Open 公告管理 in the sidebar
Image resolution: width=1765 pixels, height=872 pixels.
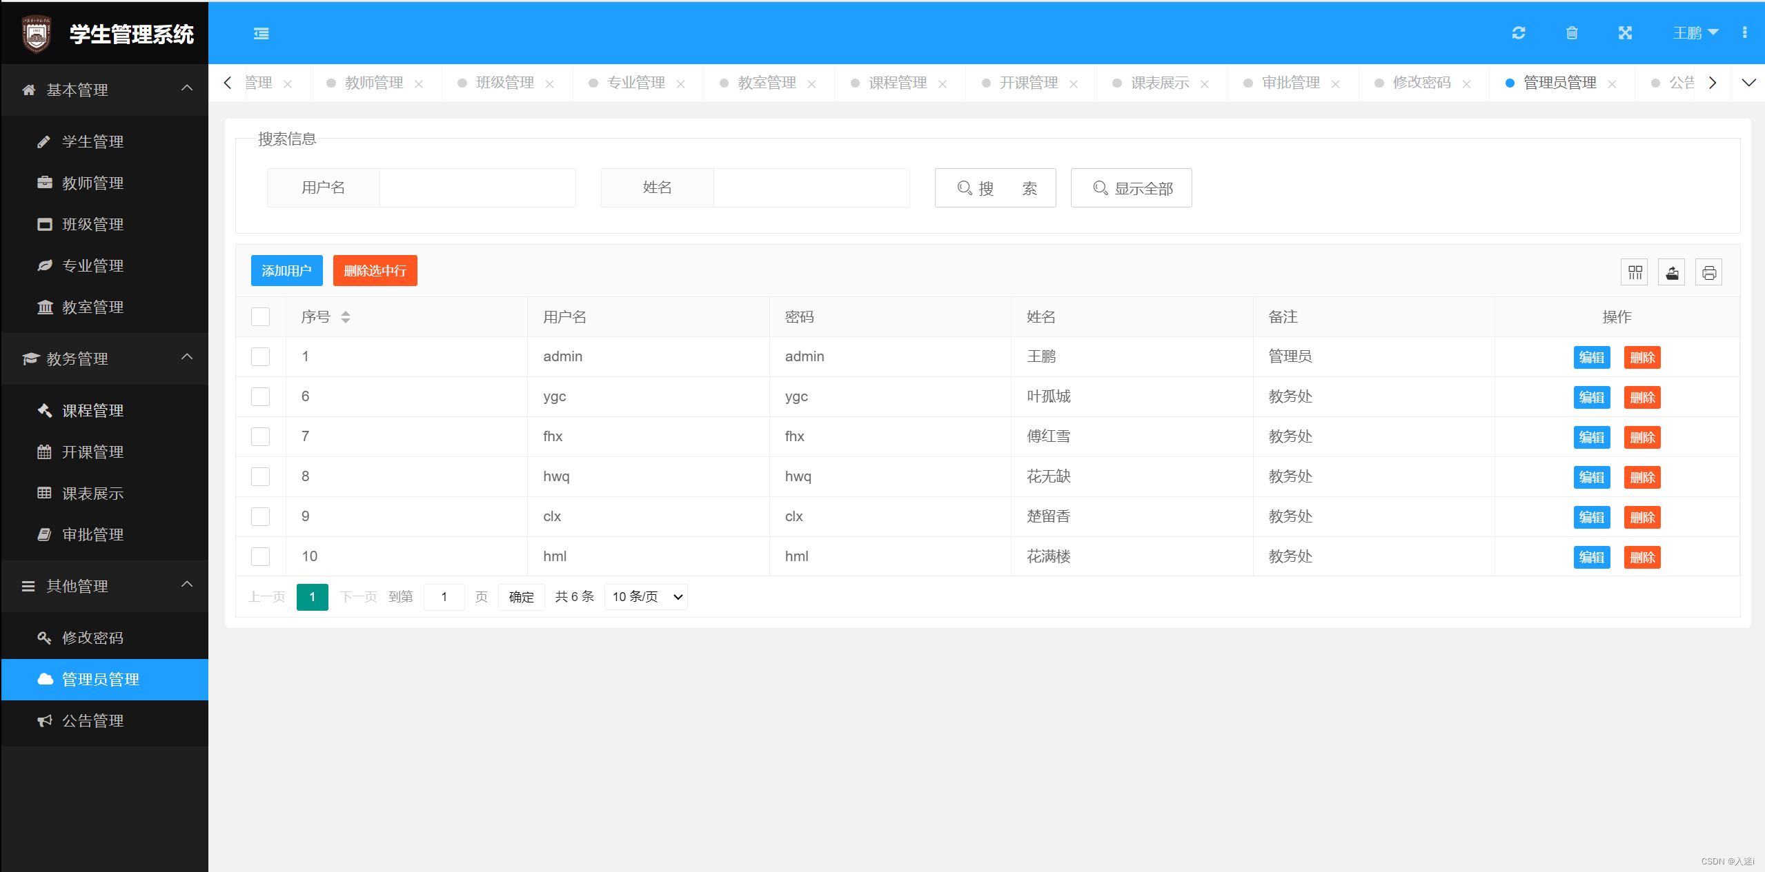pos(105,721)
